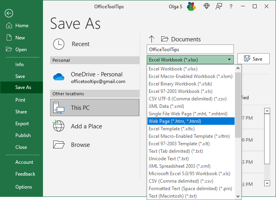Choose Formatted Text (Space delimited) (*.prn)
The width and height of the screenshot is (276, 200).
pos(191,189)
